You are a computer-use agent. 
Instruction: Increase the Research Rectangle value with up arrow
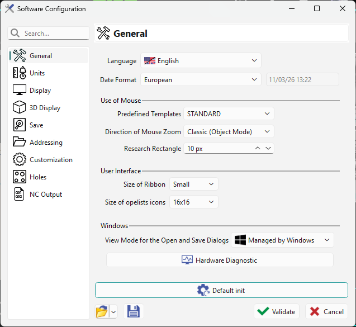(x=258, y=148)
